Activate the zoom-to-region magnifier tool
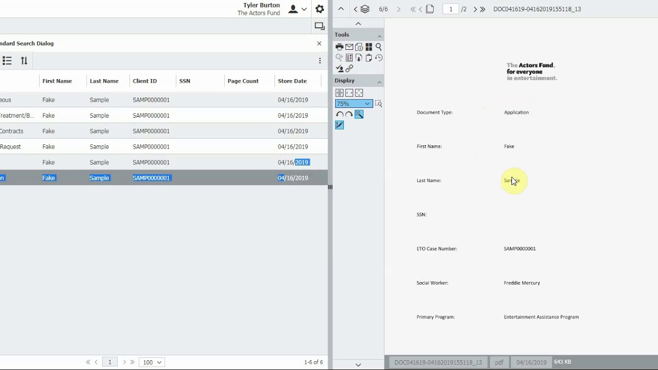The width and height of the screenshot is (658, 370). [378, 104]
